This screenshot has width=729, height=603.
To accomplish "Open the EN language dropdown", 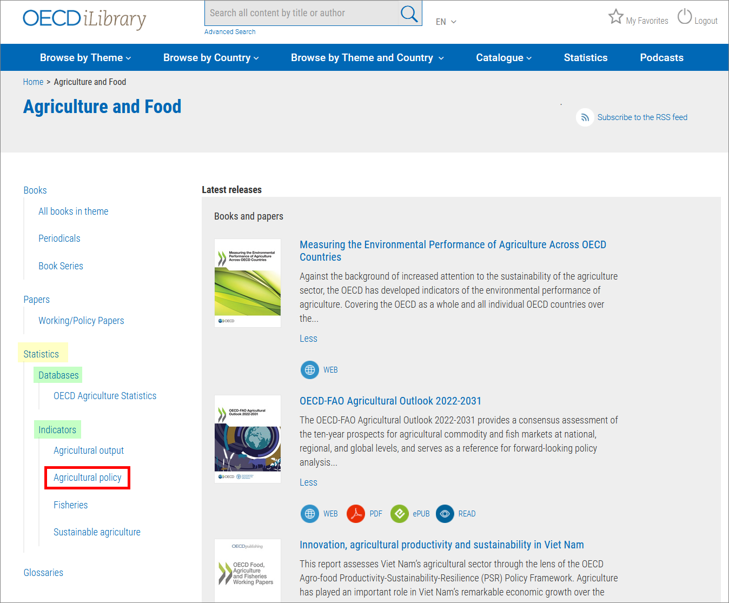I will point(446,22).
